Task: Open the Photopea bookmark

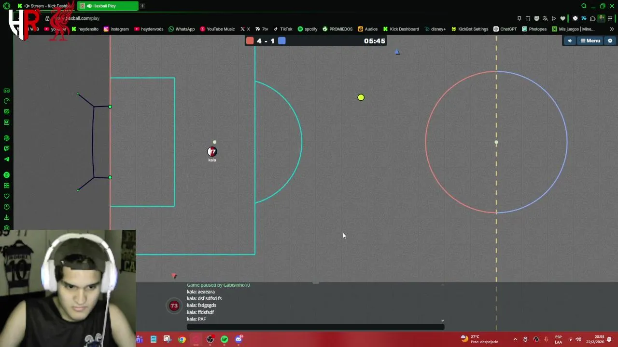Action: pyautogui.click(x=534, y=29)
